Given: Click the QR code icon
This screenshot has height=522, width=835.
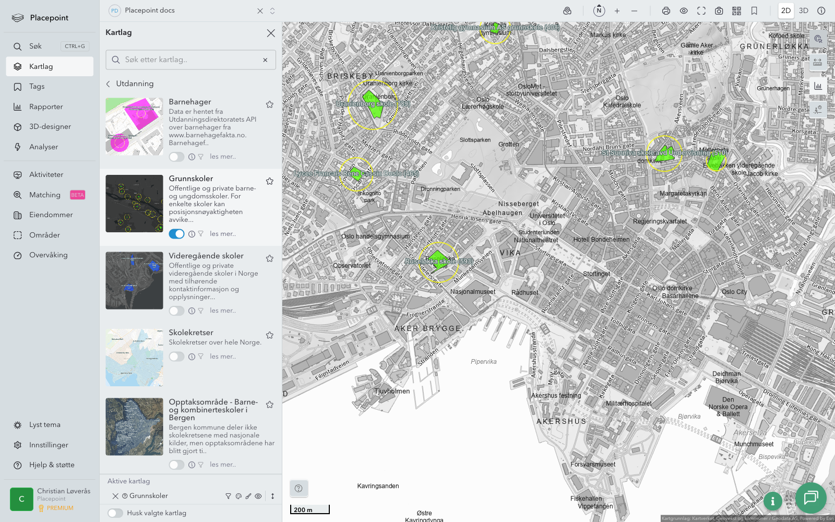Looking at the screenshot, I should (x=736, y=11).
